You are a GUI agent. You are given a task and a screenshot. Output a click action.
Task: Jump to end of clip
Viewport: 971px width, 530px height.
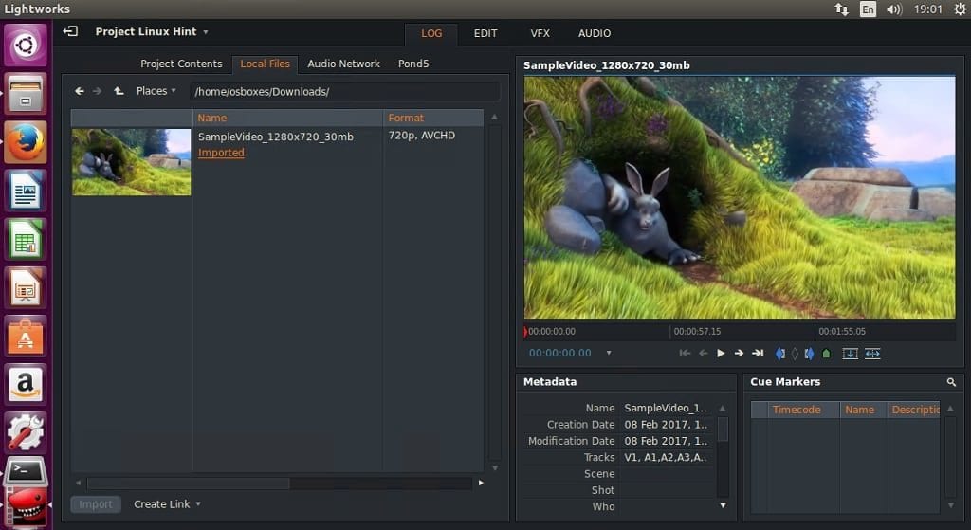tap(758, 353)
